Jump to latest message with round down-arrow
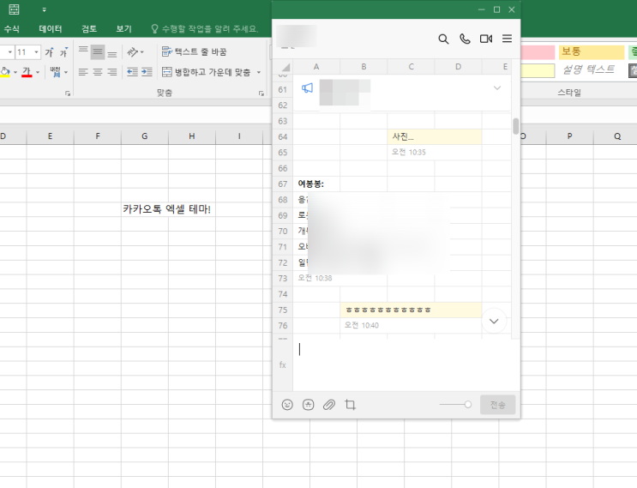This screenshot has width=637, height=488. pyautogui.click(x=494, y=321)
